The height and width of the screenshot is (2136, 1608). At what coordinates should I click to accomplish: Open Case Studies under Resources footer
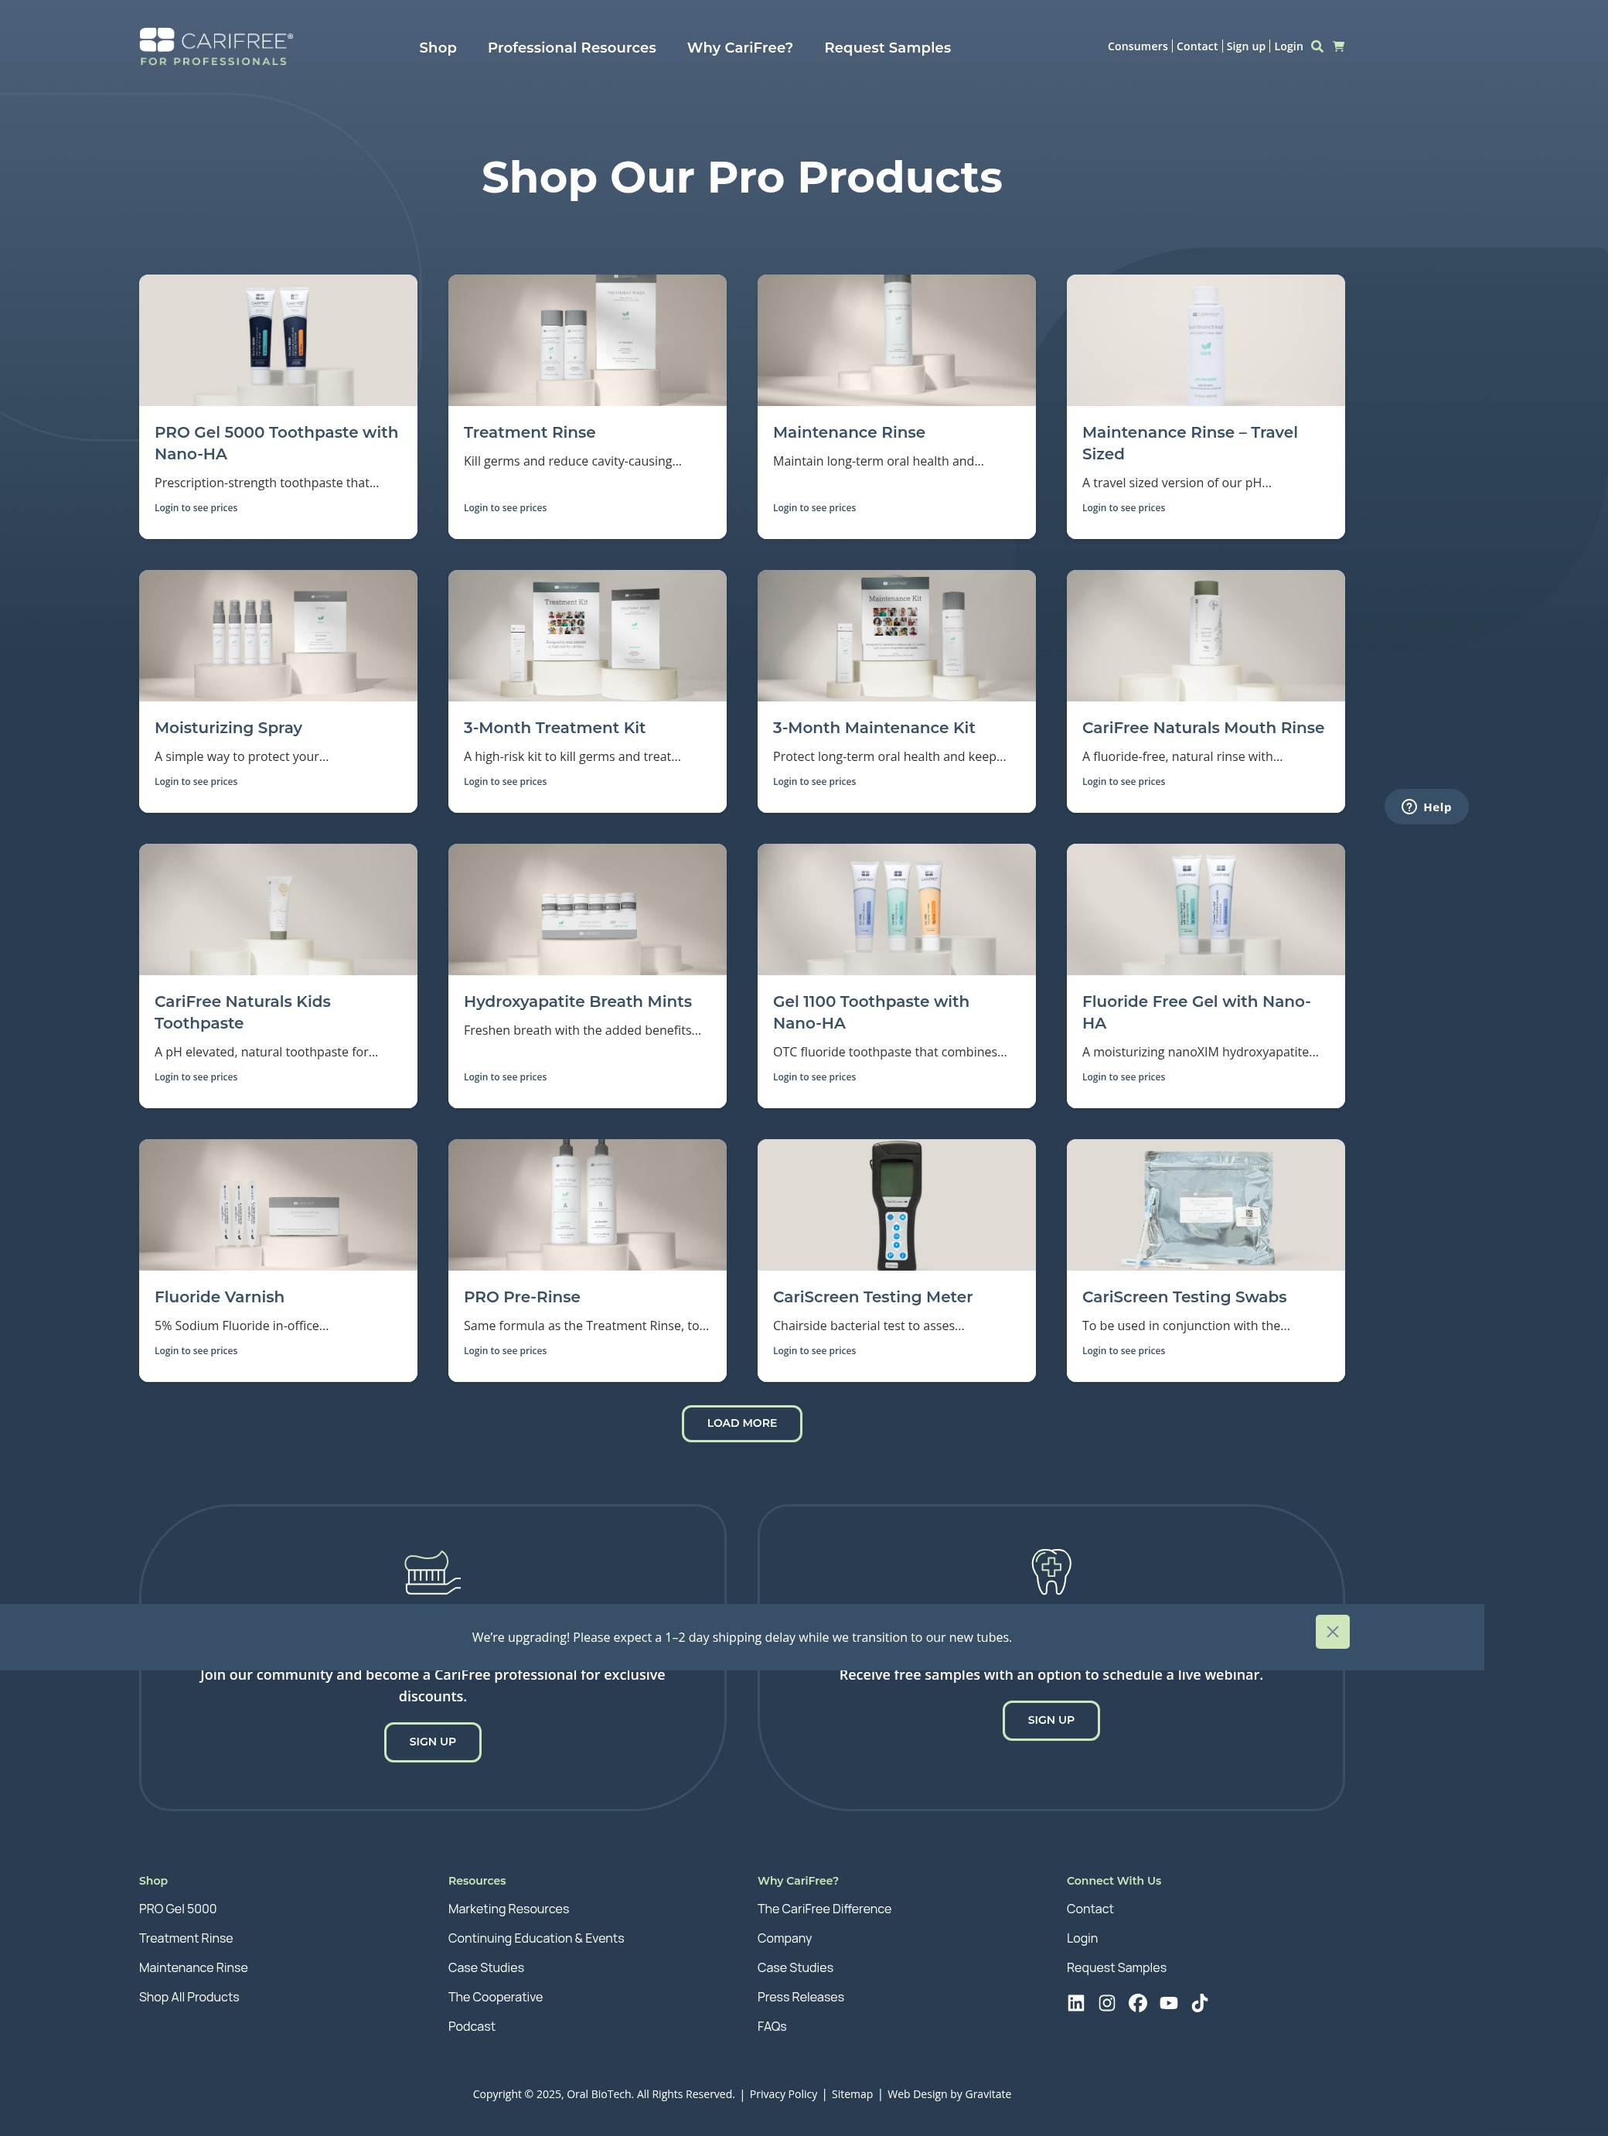485,1968
